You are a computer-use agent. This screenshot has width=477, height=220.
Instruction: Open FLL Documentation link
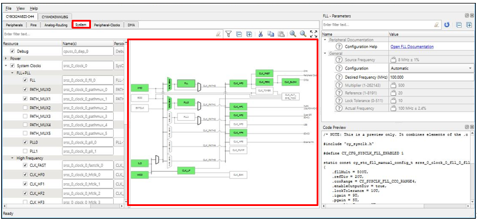[x=412, y=47]
